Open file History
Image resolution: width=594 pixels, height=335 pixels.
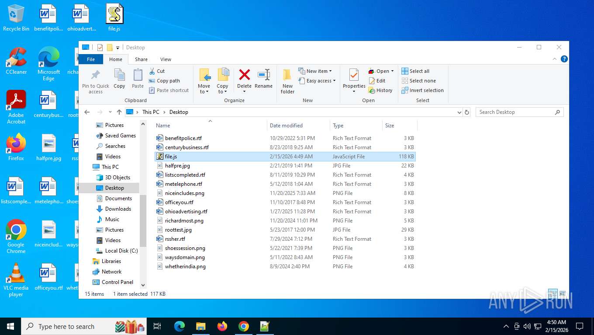[x=380, y=90]
